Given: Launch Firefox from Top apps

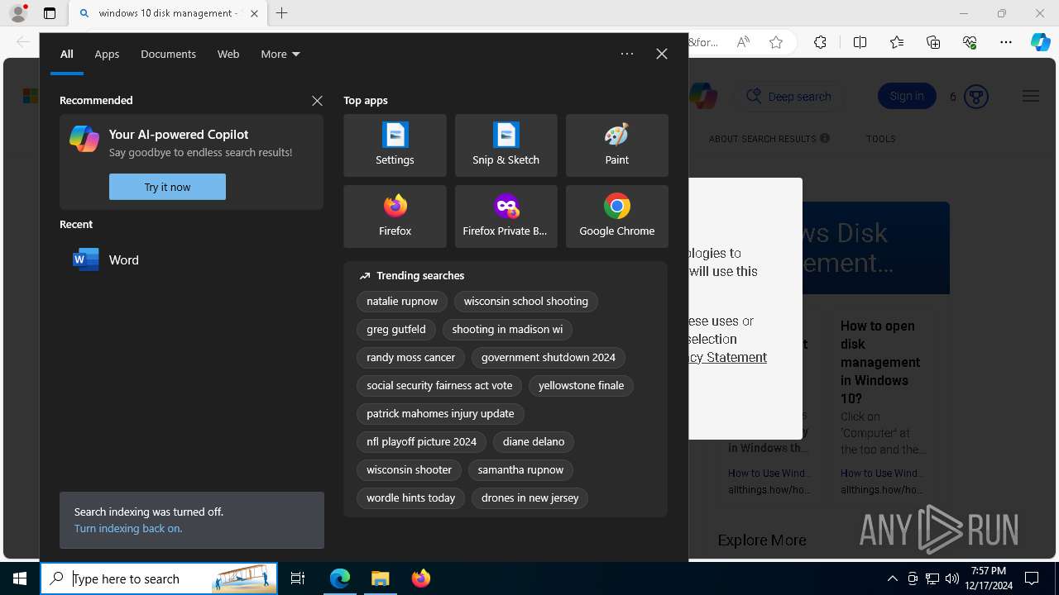Looking at the screenshot, I should tap(395, 217).
